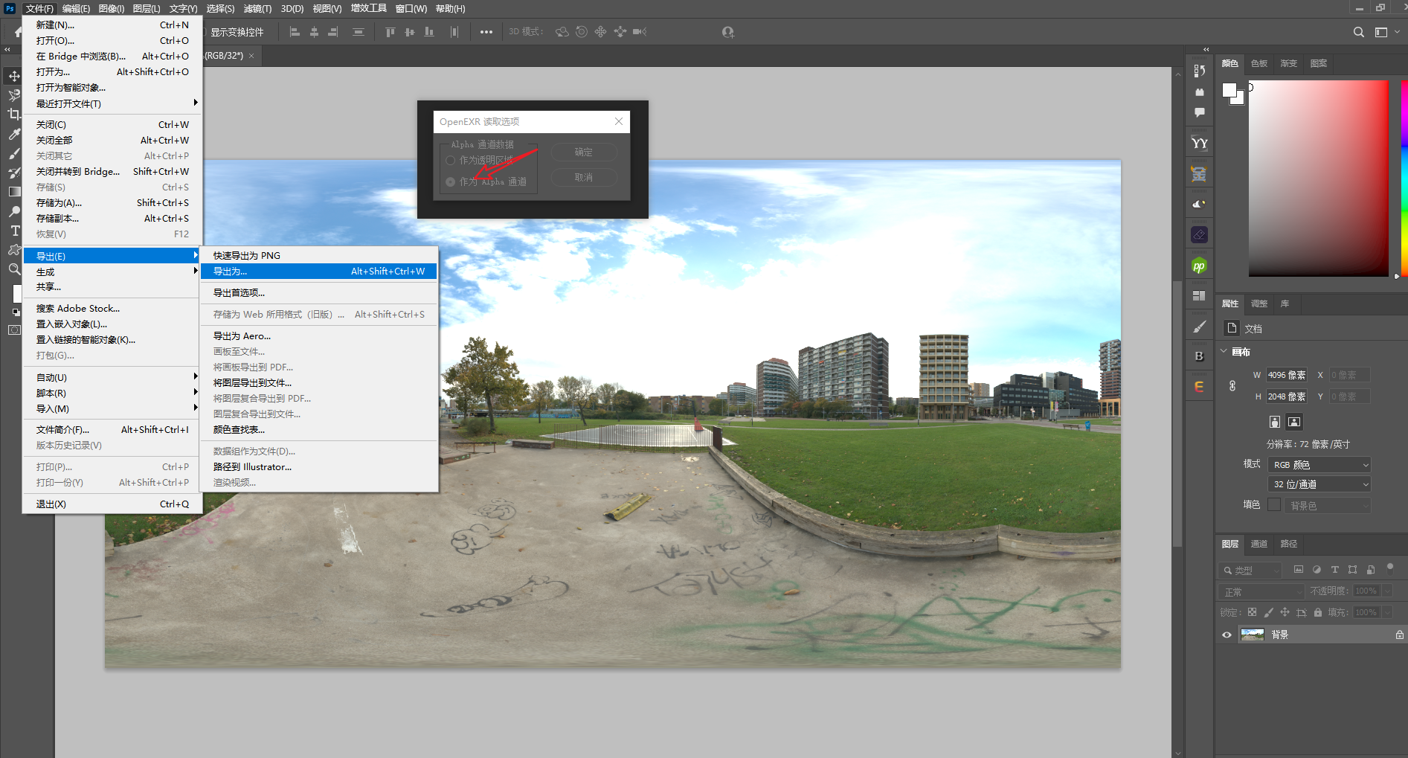Screen dimensions: 1408x758
Task: Switch to the 色板 tab
Action: coord(1258,63)
